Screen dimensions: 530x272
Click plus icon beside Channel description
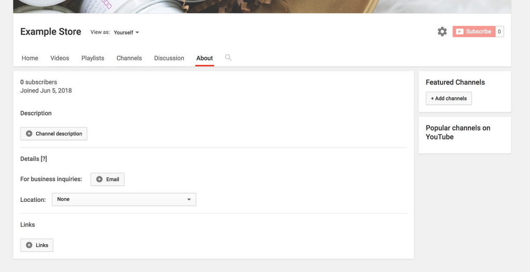tap(29, 134)
